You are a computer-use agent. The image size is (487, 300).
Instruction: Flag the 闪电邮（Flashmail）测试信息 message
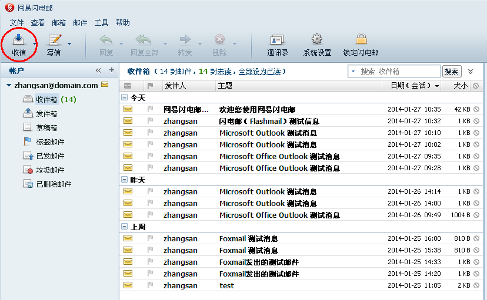[x=151, y=121]
